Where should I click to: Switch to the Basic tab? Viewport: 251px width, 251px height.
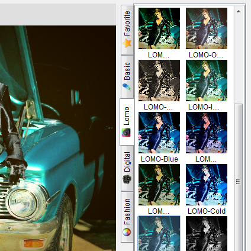(x=127, y=77)
